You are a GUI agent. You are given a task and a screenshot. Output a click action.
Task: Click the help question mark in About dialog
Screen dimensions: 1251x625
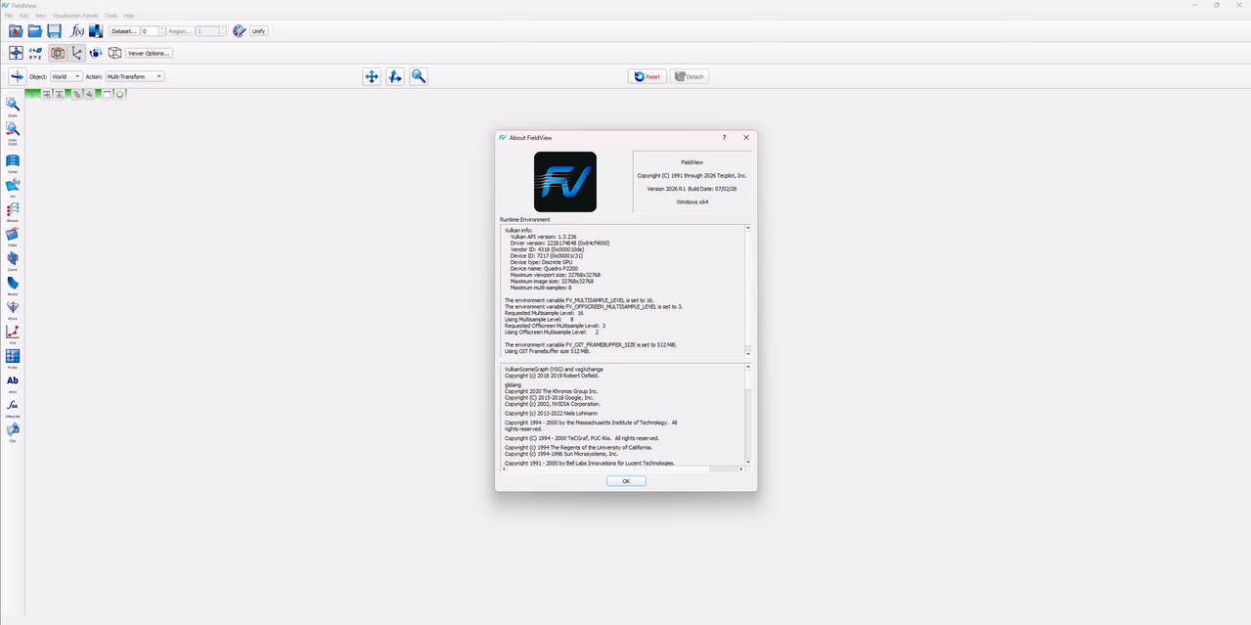pos(724,138)
